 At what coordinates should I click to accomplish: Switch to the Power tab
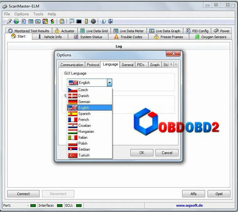coord(221,31)
